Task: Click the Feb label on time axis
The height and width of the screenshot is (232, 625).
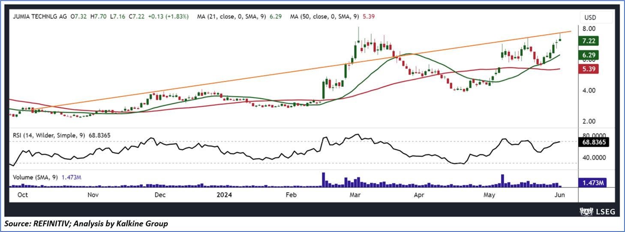Action: (x=291, y=195)
